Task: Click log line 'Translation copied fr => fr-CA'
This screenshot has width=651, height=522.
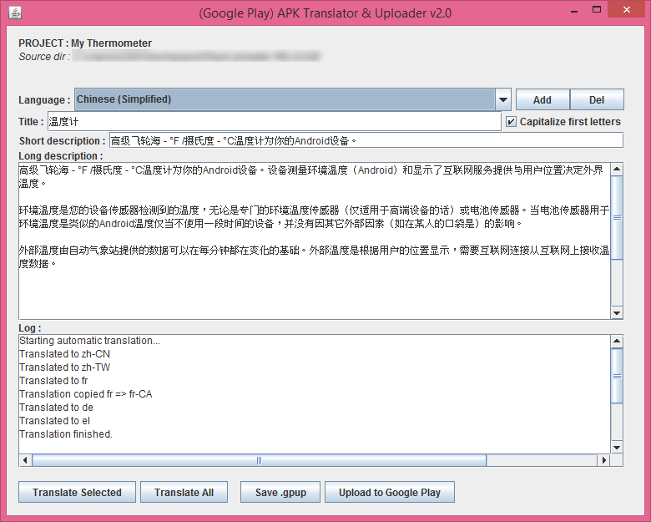Action: 85,394
